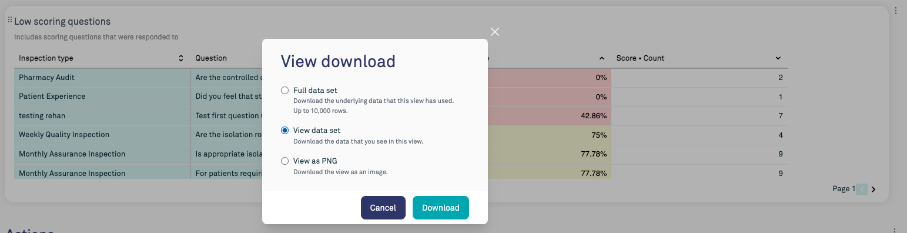
Task: Select the Full data set option
Action: point(285,91)
